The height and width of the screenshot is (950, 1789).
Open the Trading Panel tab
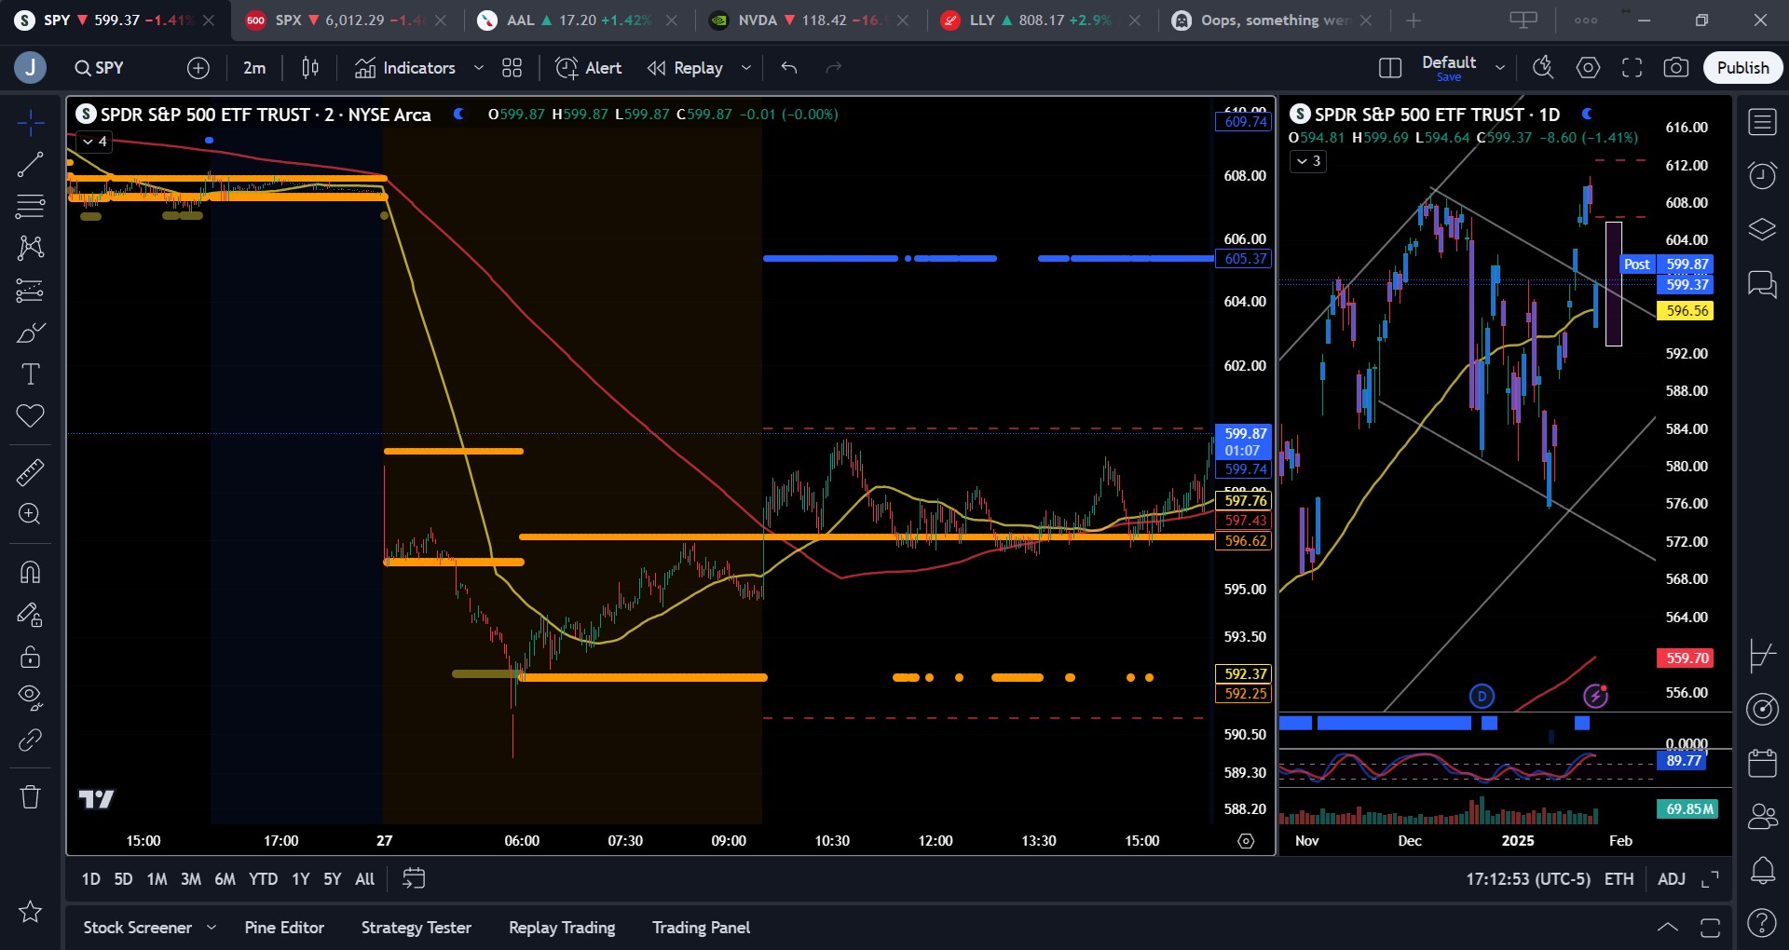702,928
